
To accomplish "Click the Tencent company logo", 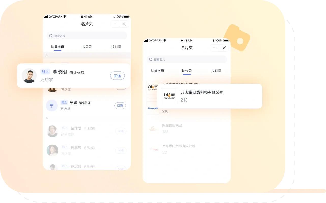I will tap(153, 108).
